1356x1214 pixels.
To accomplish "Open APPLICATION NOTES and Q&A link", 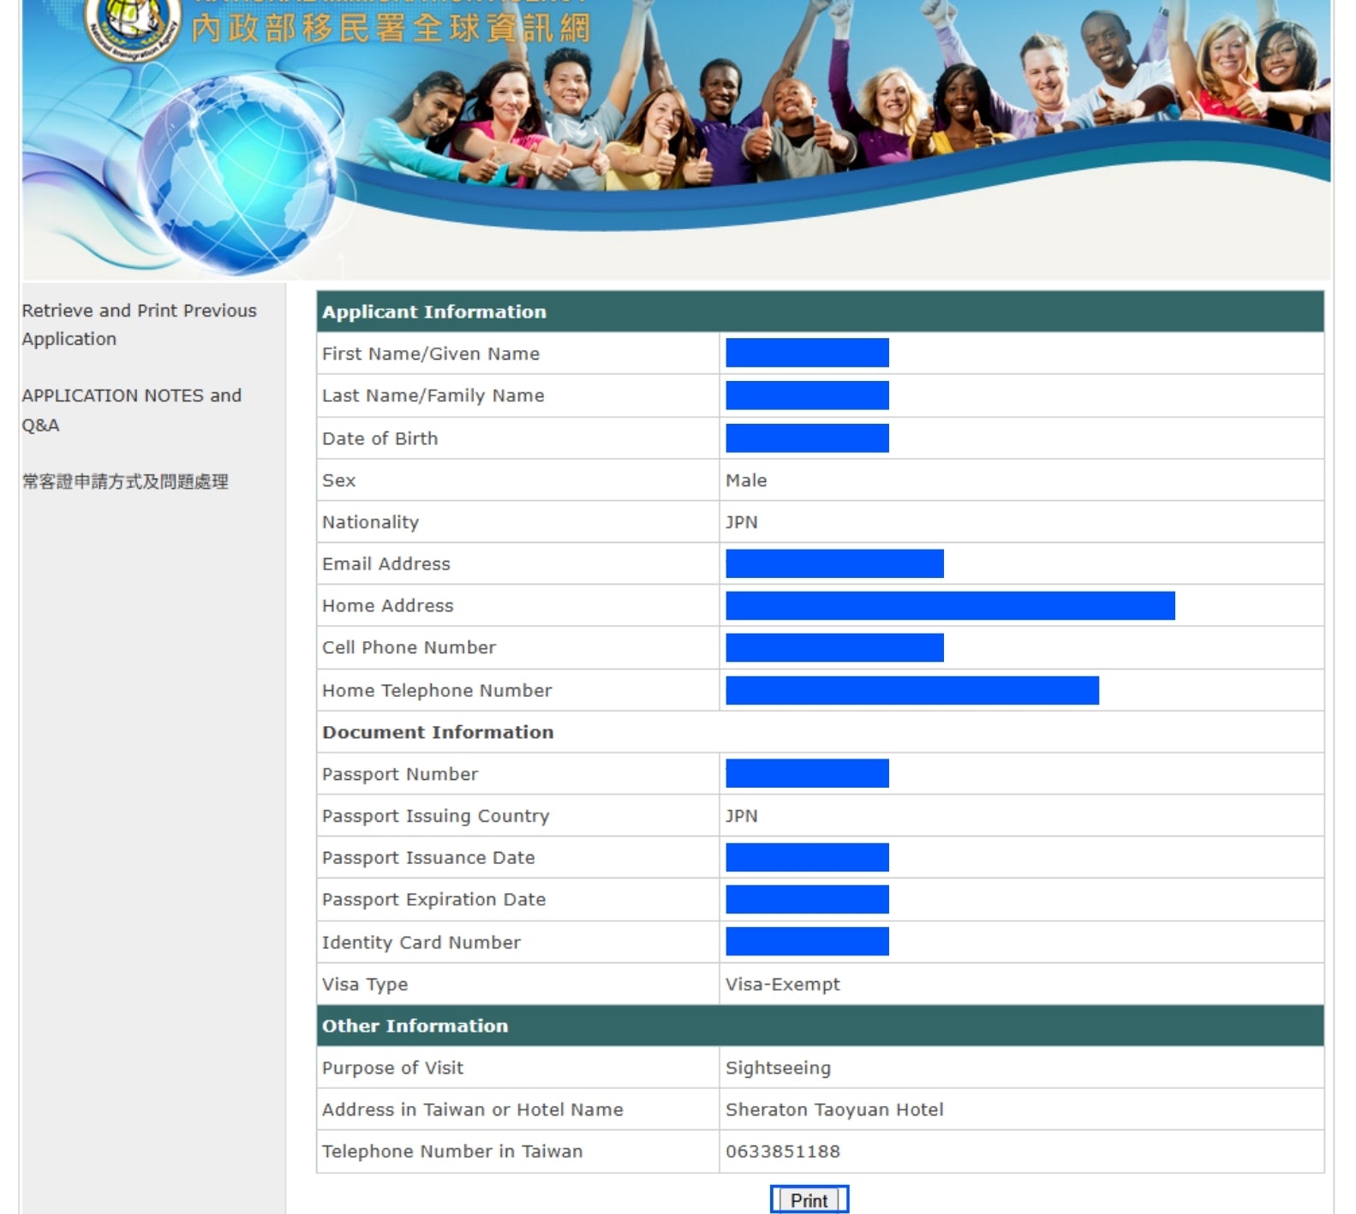I will (x=131, y=409).
